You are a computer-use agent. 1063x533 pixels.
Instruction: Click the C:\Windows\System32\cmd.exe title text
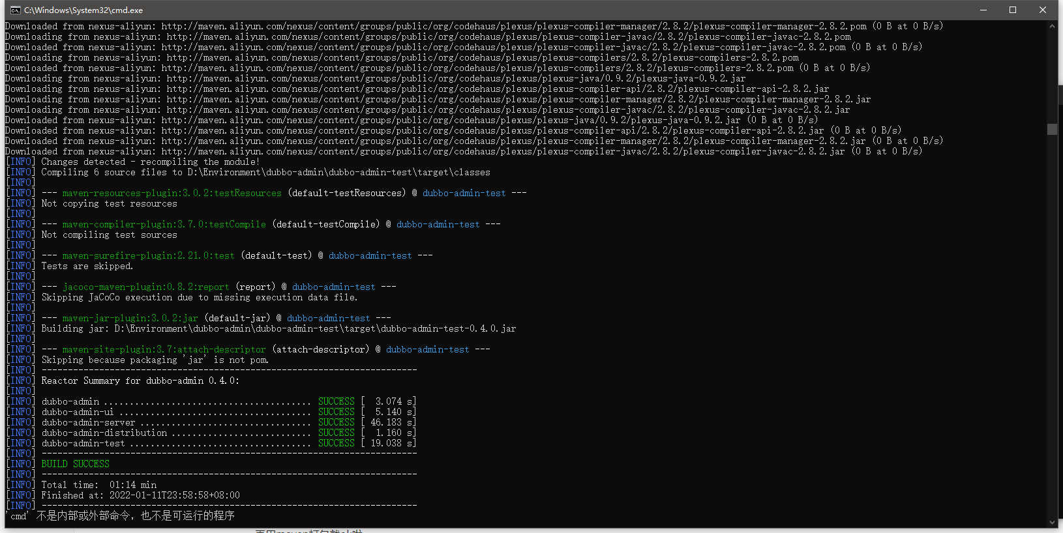click(x=83, y=10)
